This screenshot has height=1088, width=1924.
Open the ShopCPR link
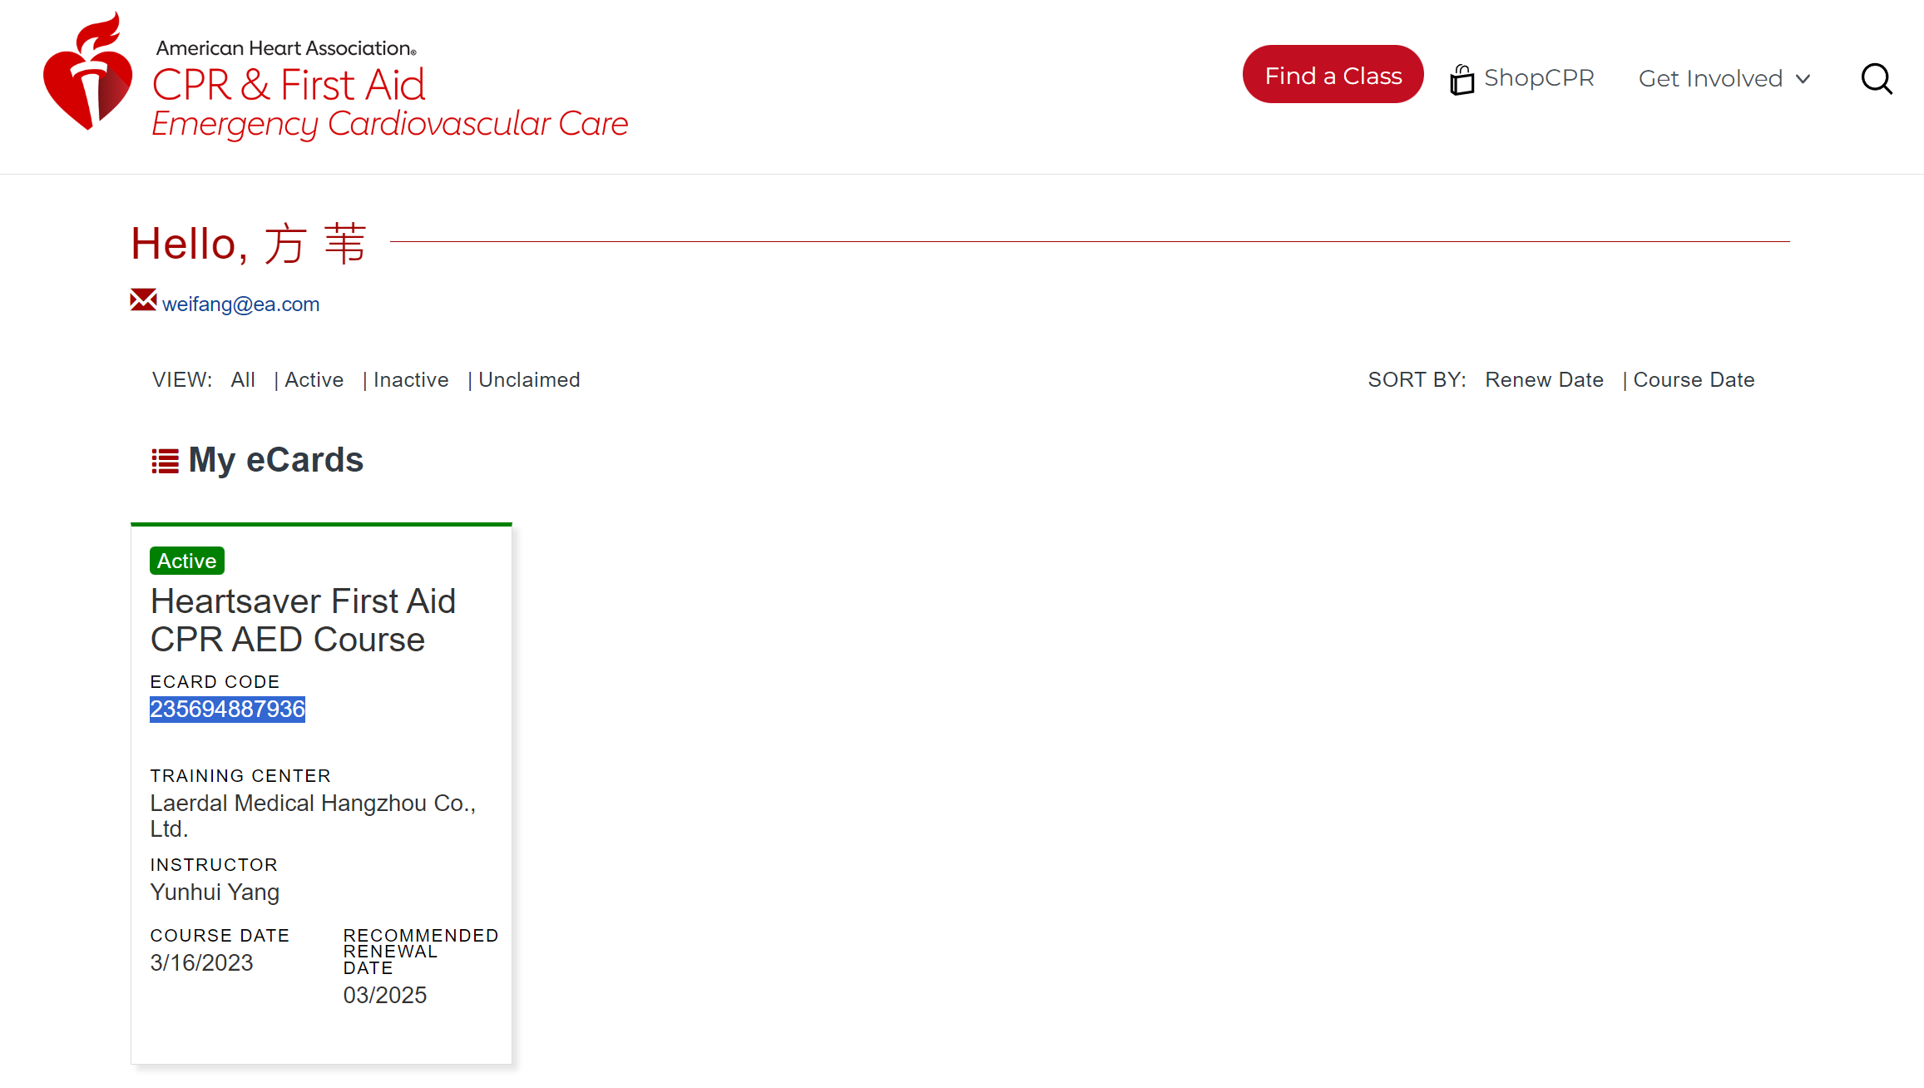1522,78
